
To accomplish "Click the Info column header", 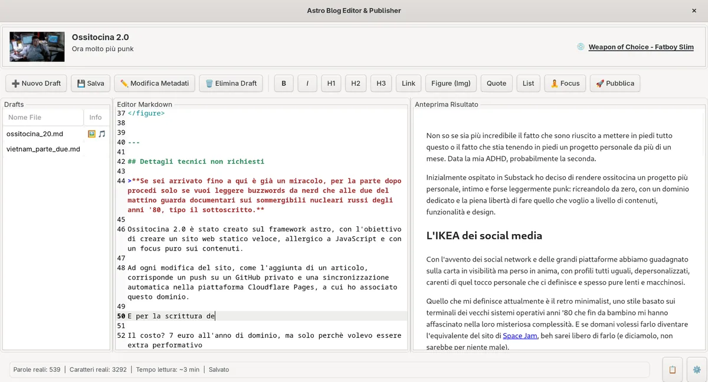I will [96, 117].
